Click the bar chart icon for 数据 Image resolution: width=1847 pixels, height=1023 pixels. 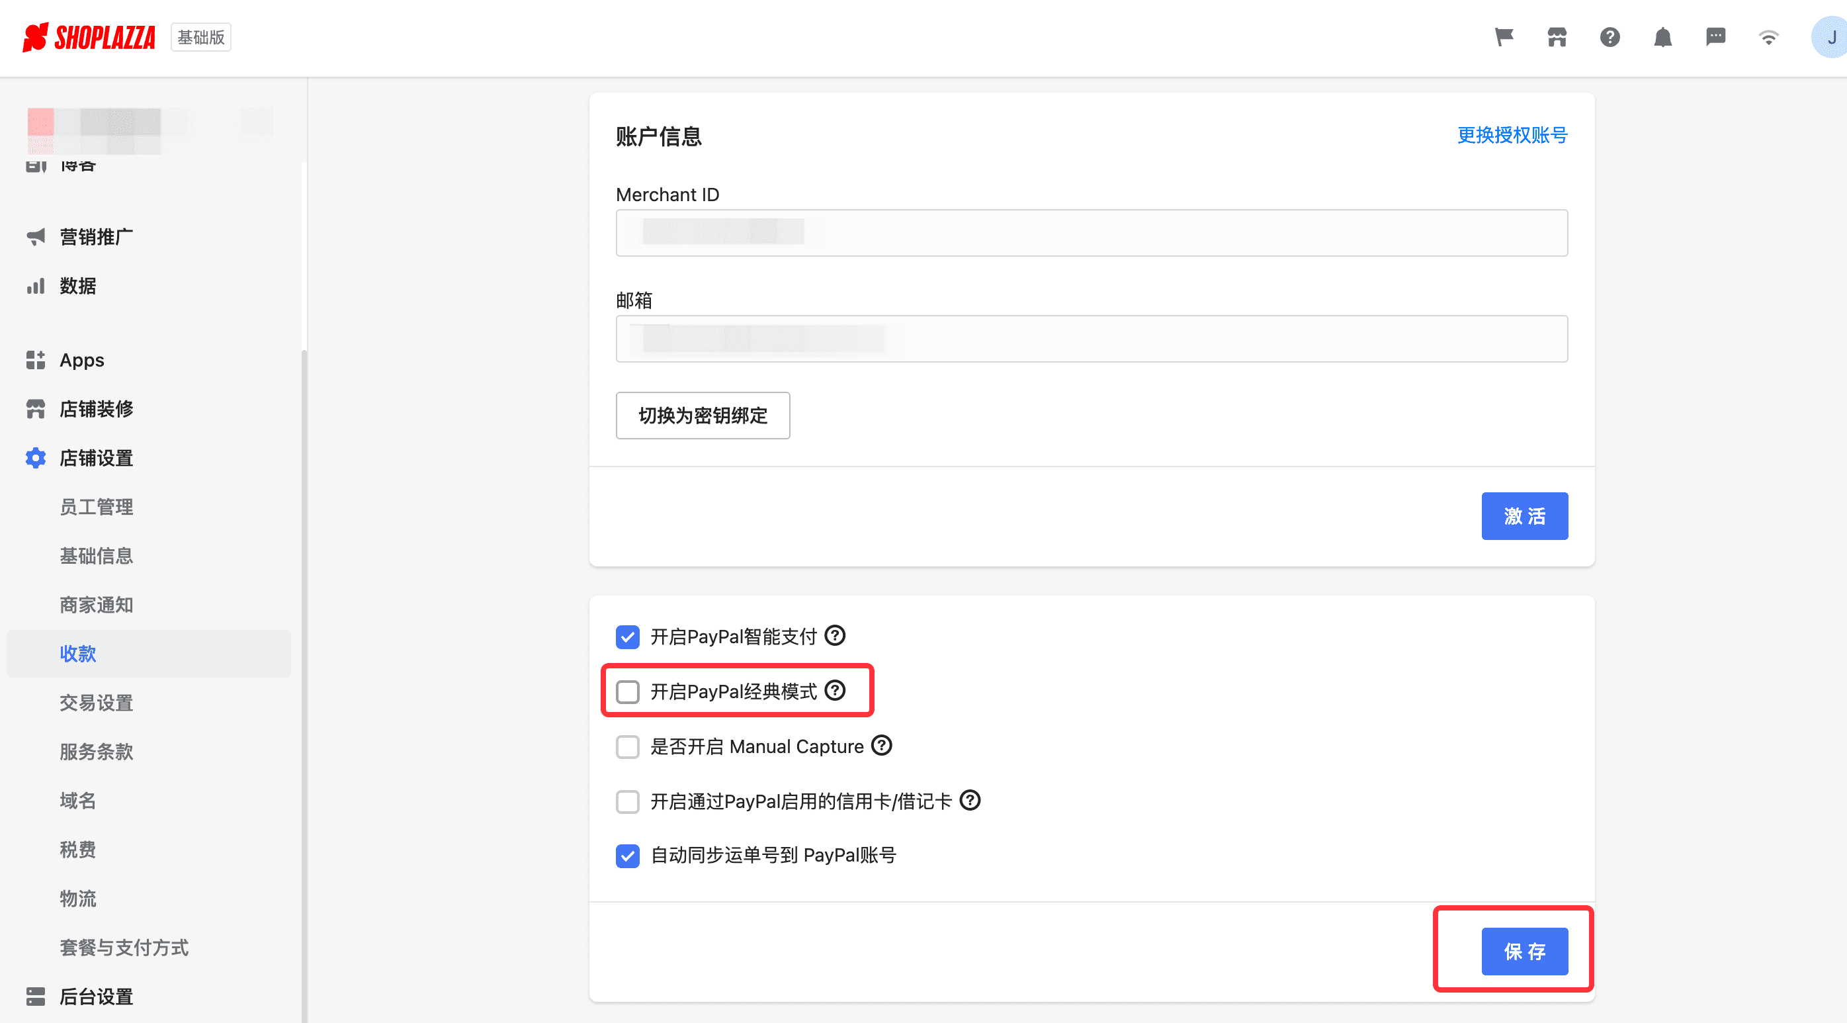35,285
